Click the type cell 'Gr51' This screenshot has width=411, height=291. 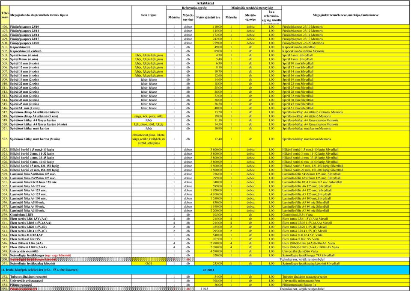pos(149,264)
